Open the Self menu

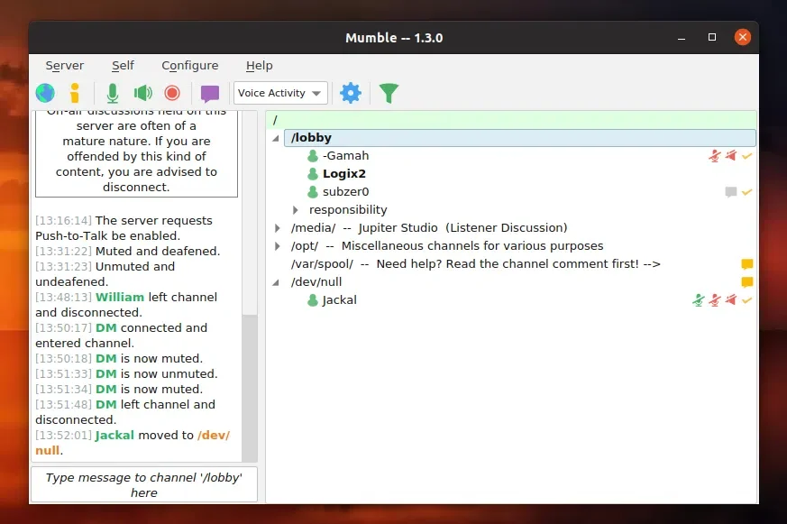coord(123,66)
